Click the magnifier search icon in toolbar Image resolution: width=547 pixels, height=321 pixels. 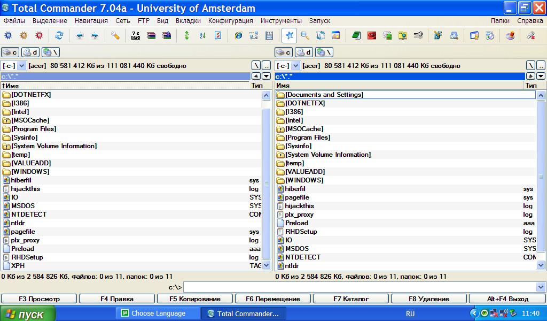(x=304, y=36)
